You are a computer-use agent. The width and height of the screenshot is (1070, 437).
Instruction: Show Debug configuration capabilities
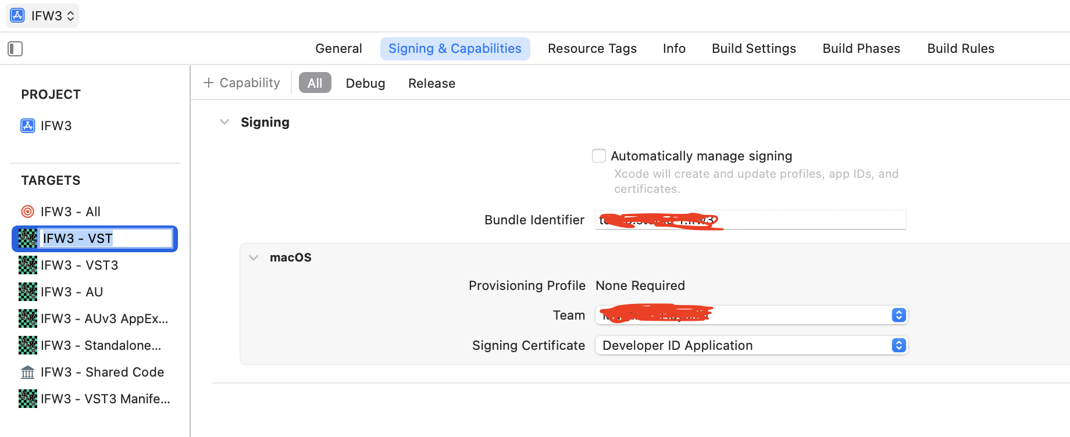click(365, 83)
